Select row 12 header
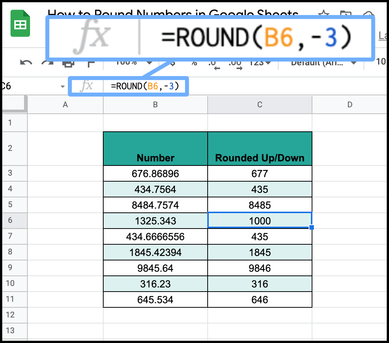The height and width of the screenshot is (343, 389). click(x=15, y=315)
